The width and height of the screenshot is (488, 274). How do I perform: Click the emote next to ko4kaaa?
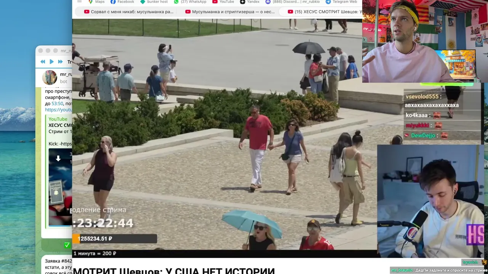pos(436,115)
